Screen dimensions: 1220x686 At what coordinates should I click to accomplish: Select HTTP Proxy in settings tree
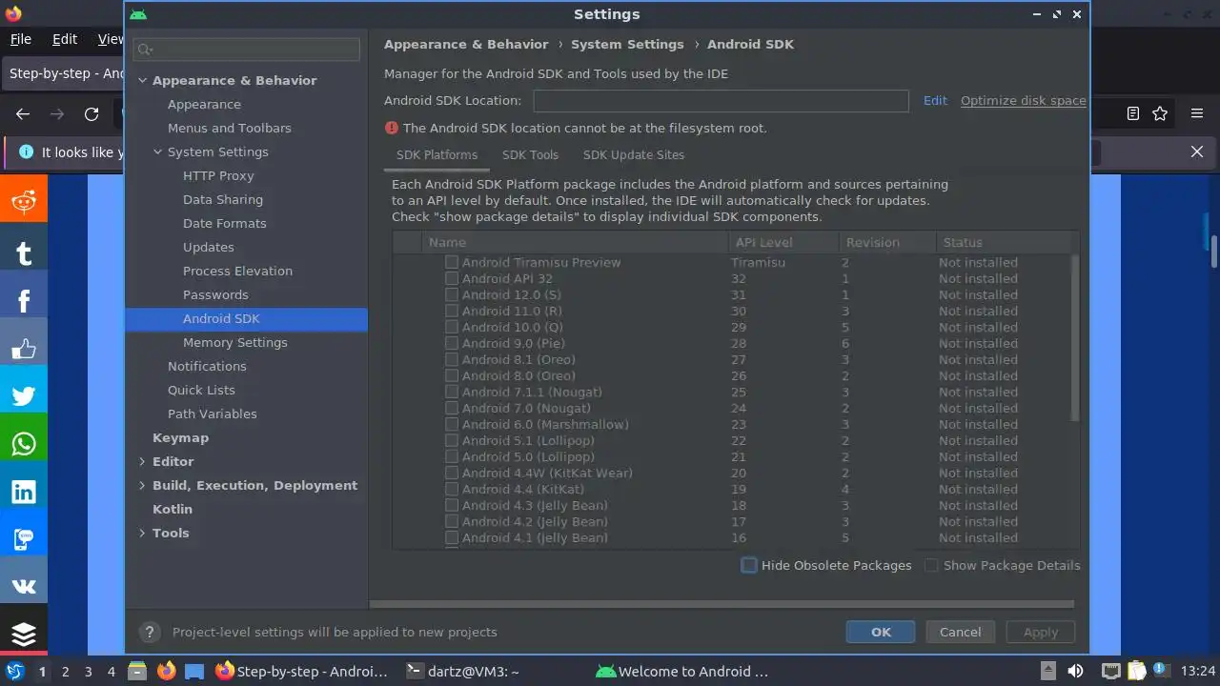click(x=218, y=175)
